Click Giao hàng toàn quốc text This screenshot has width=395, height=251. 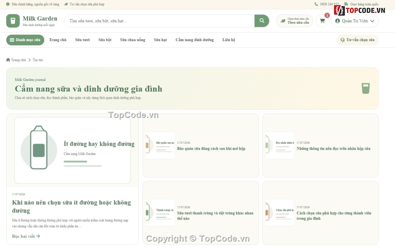click(x=364, y=4)
